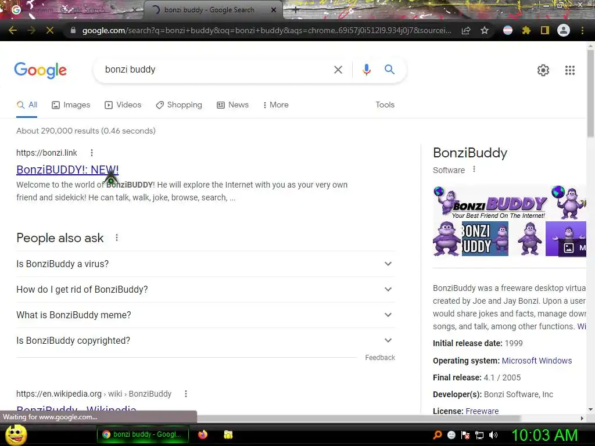Screen dimensions: 595x446
Task: Open the en.wikipedia.org result URL
Action: pyautogui.click(x=94, y=394)
